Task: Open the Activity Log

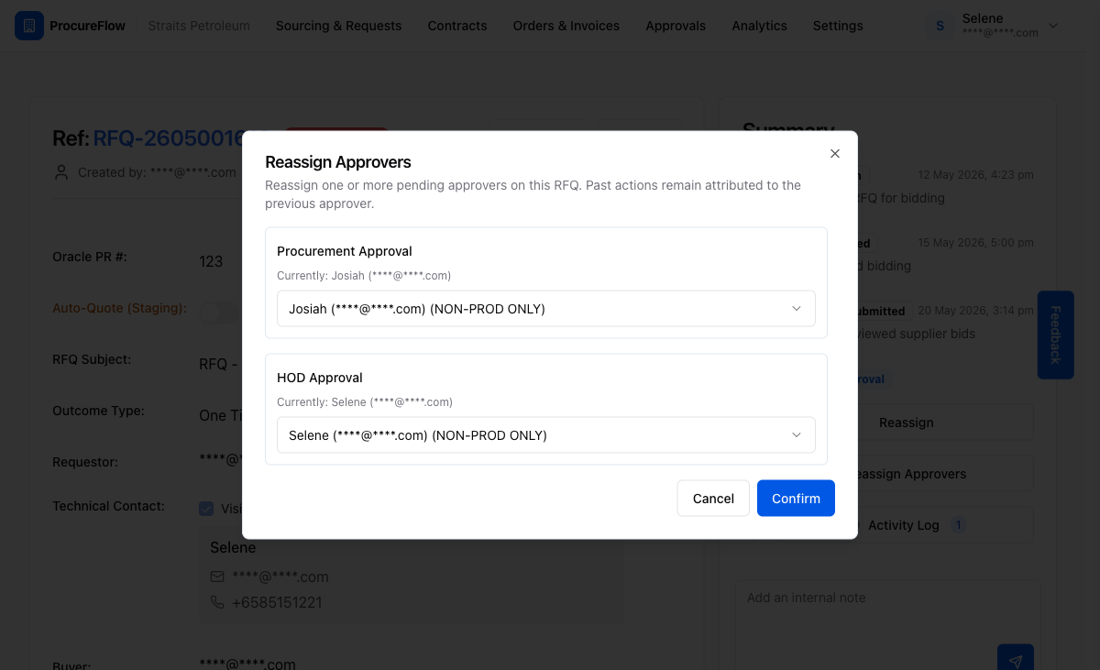Action: (x=906, y=525)
